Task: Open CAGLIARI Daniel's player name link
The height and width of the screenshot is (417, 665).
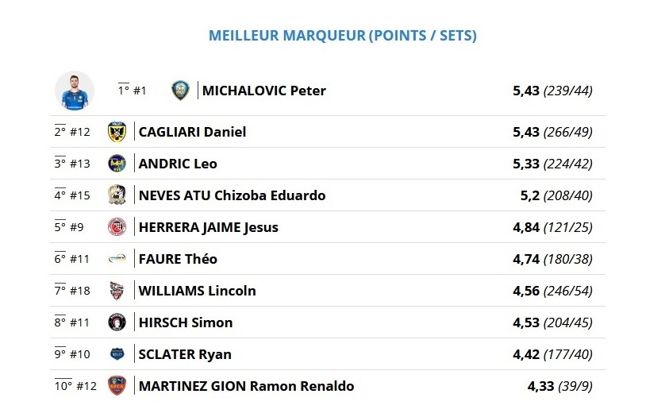Action: pyautogui.click(x=192, y=132)
